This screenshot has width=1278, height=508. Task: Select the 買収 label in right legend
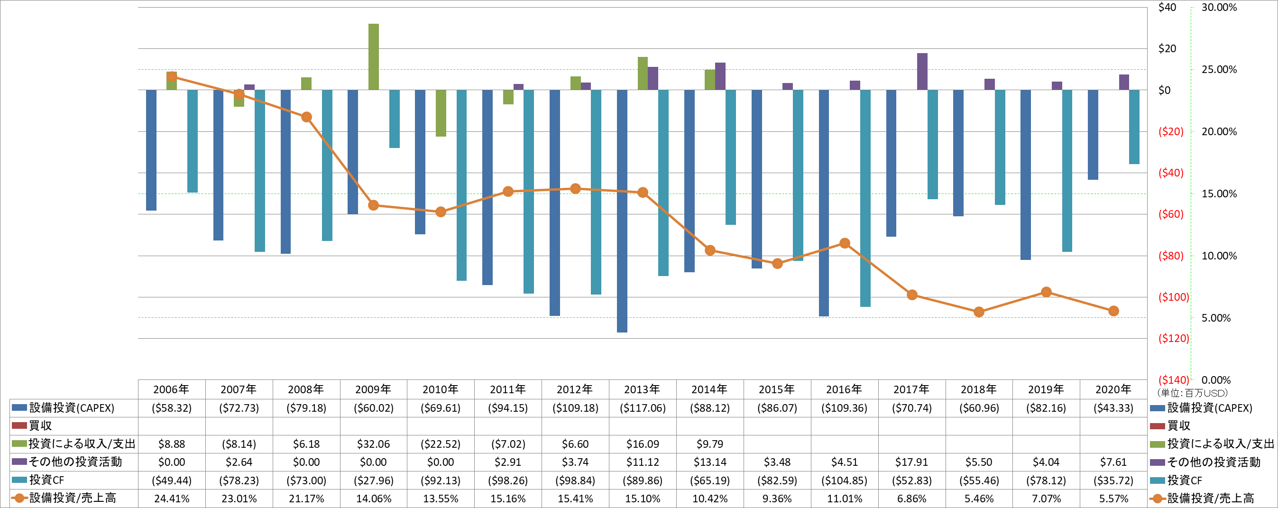(x=1178, y=425)
